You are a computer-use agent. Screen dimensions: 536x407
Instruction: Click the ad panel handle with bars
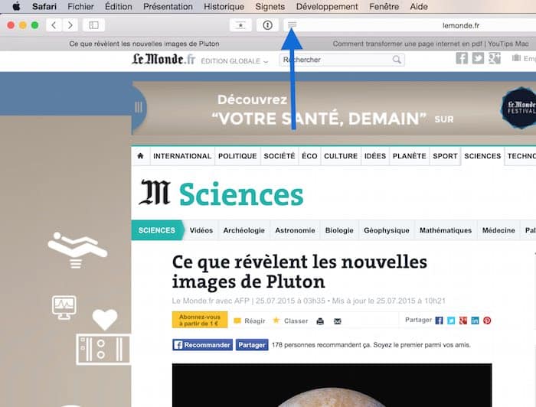coord(139,108)
